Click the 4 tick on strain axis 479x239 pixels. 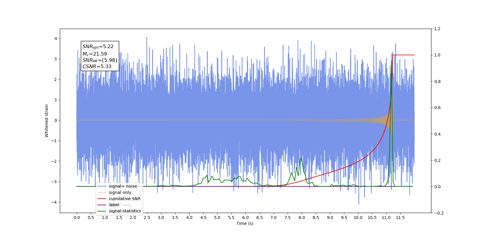[x=56, y=39]
